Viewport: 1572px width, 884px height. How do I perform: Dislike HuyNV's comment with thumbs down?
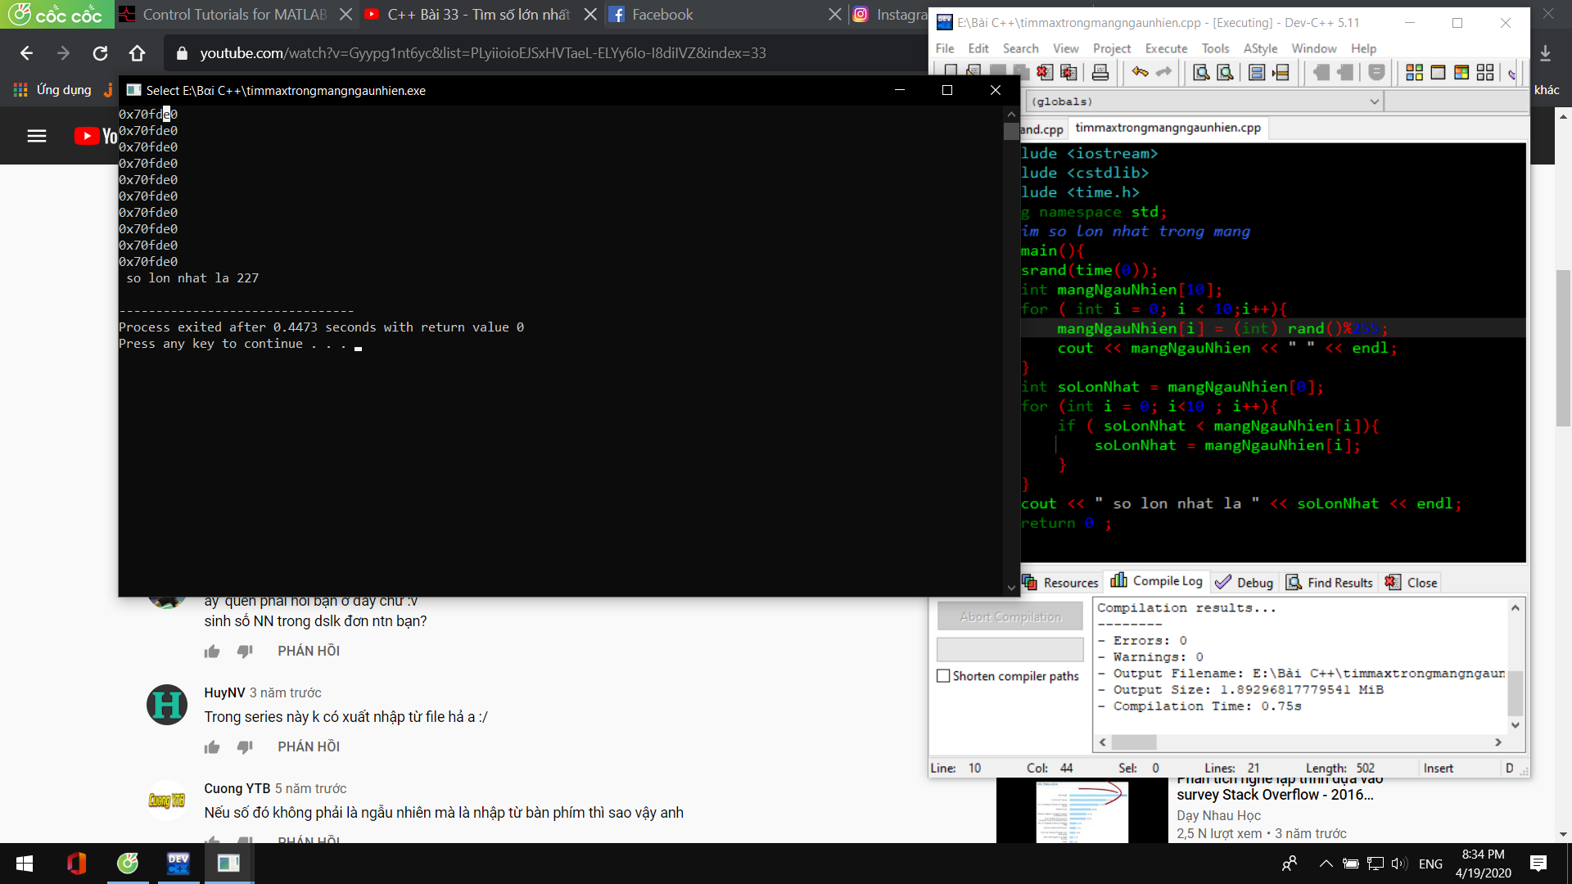245,746
